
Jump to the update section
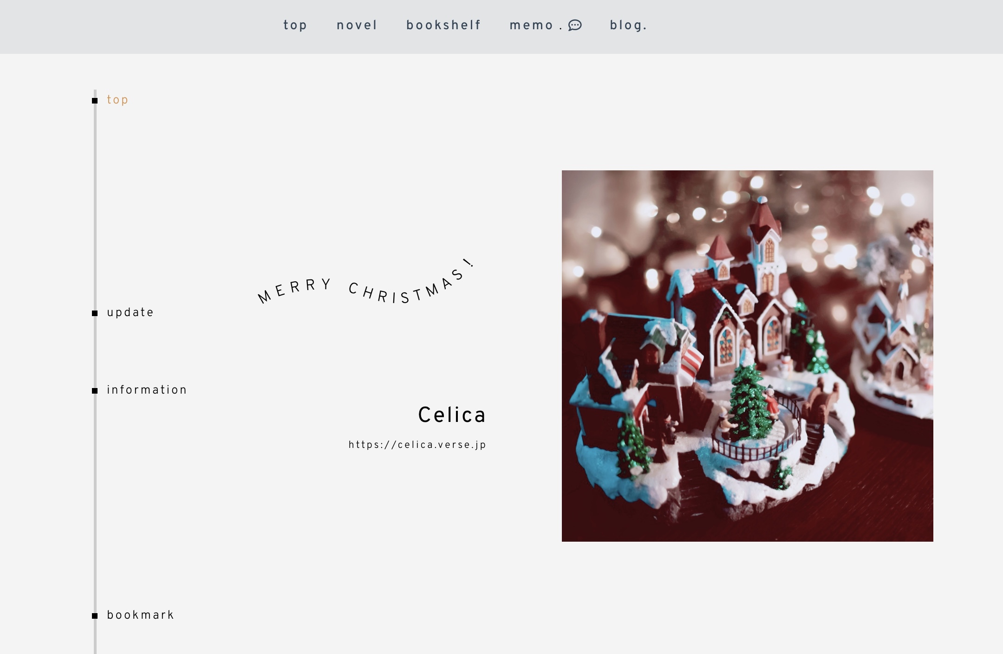130,312
